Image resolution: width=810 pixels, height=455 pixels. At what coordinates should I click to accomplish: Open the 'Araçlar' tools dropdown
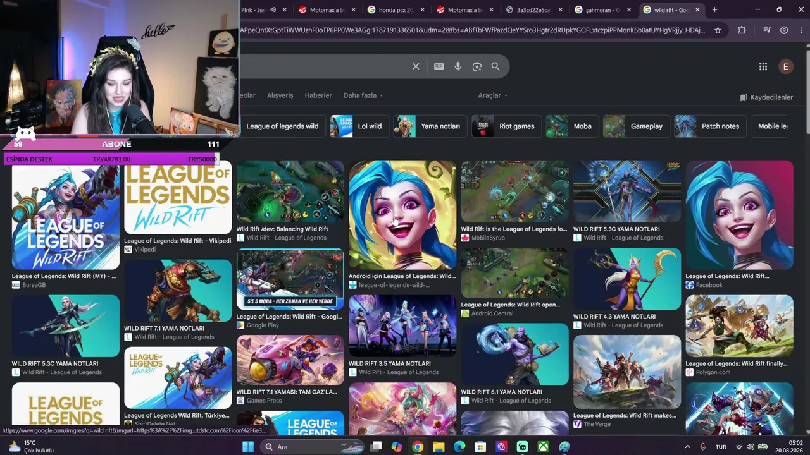click(493, 95)
